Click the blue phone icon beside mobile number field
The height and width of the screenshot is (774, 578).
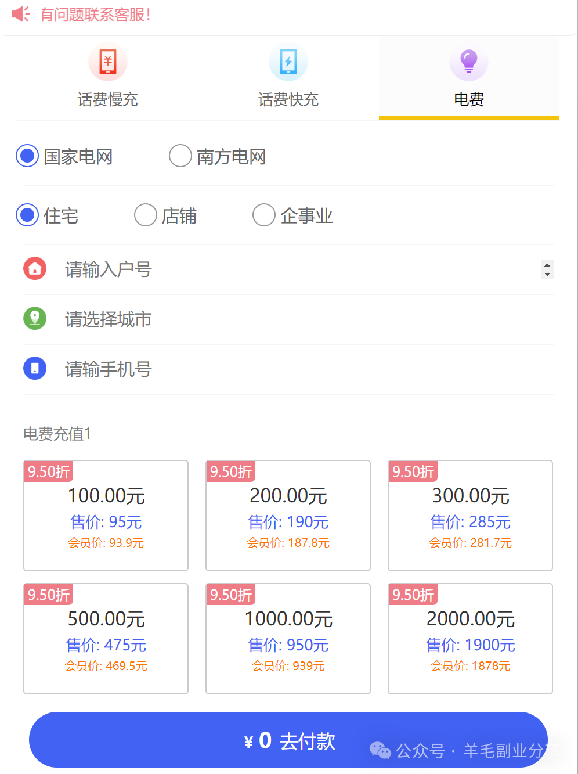point(35,369)
